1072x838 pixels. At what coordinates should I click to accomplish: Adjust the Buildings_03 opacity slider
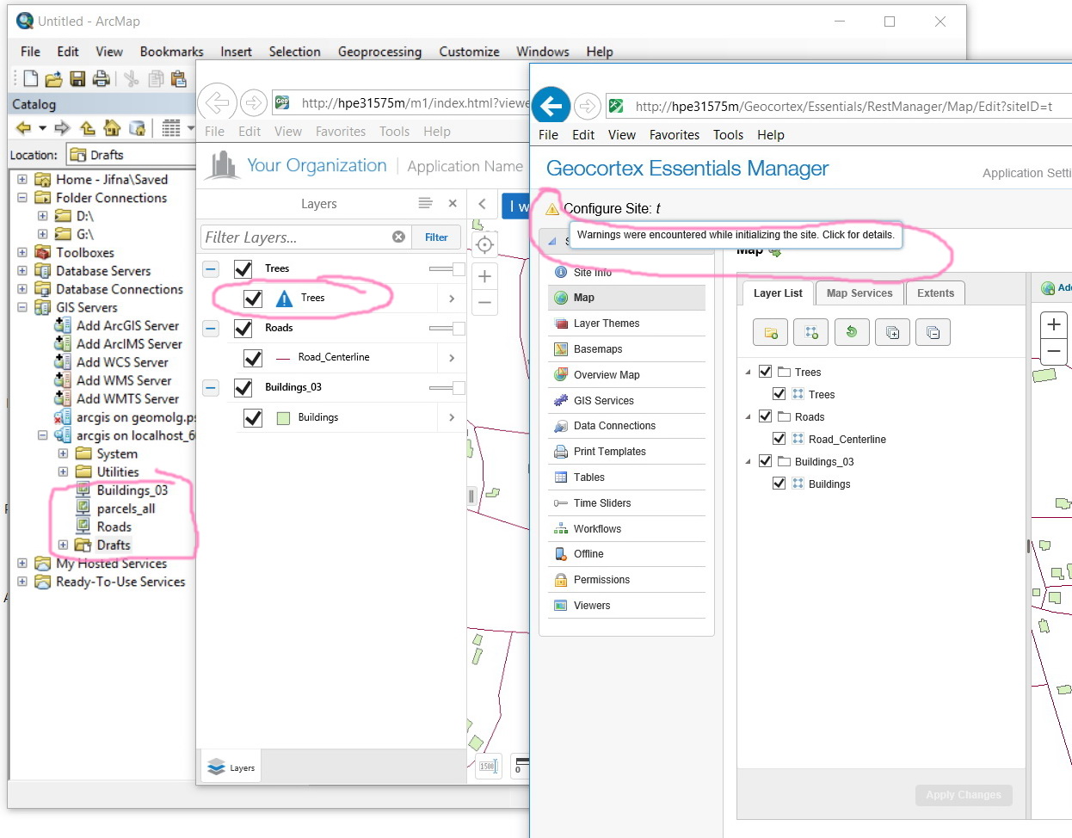[447, 388]
